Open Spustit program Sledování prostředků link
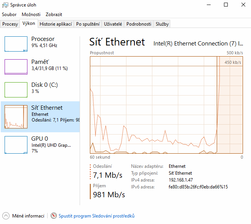Image resolution: width=251 pixels, height=224 pixels. pyautogui.click(x=96, y=216)
